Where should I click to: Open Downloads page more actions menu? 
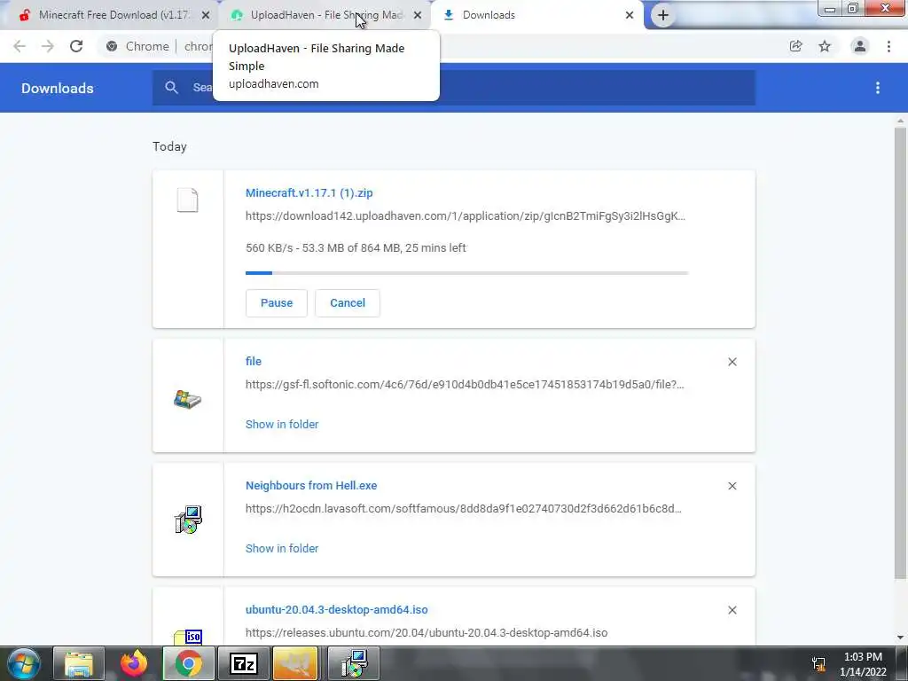click(x=878, y=88)
